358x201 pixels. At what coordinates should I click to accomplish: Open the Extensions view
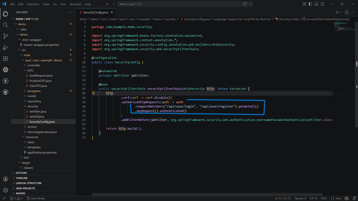(5, 58)
